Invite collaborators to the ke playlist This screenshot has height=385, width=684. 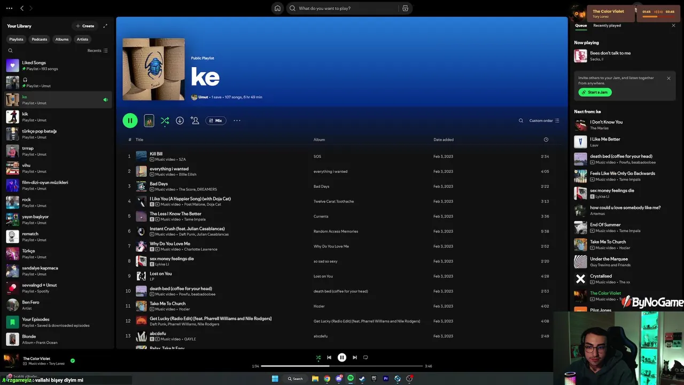(195, 120)
